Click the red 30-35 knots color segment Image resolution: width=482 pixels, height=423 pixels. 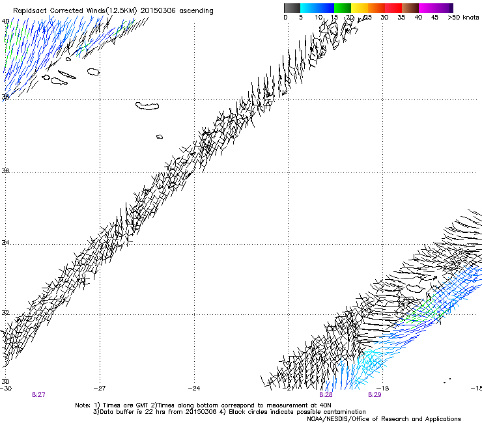(393, 8)
